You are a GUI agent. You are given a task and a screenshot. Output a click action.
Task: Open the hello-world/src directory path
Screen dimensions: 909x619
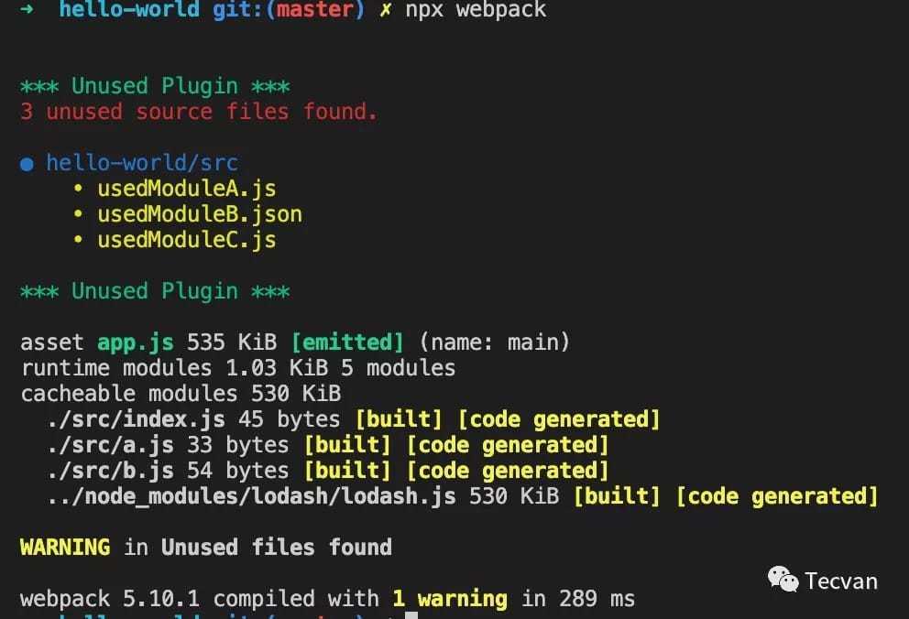click(142, 163)
